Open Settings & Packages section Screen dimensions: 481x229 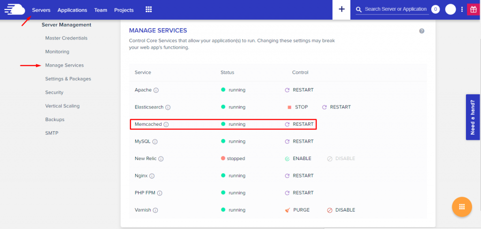point(68,79)
